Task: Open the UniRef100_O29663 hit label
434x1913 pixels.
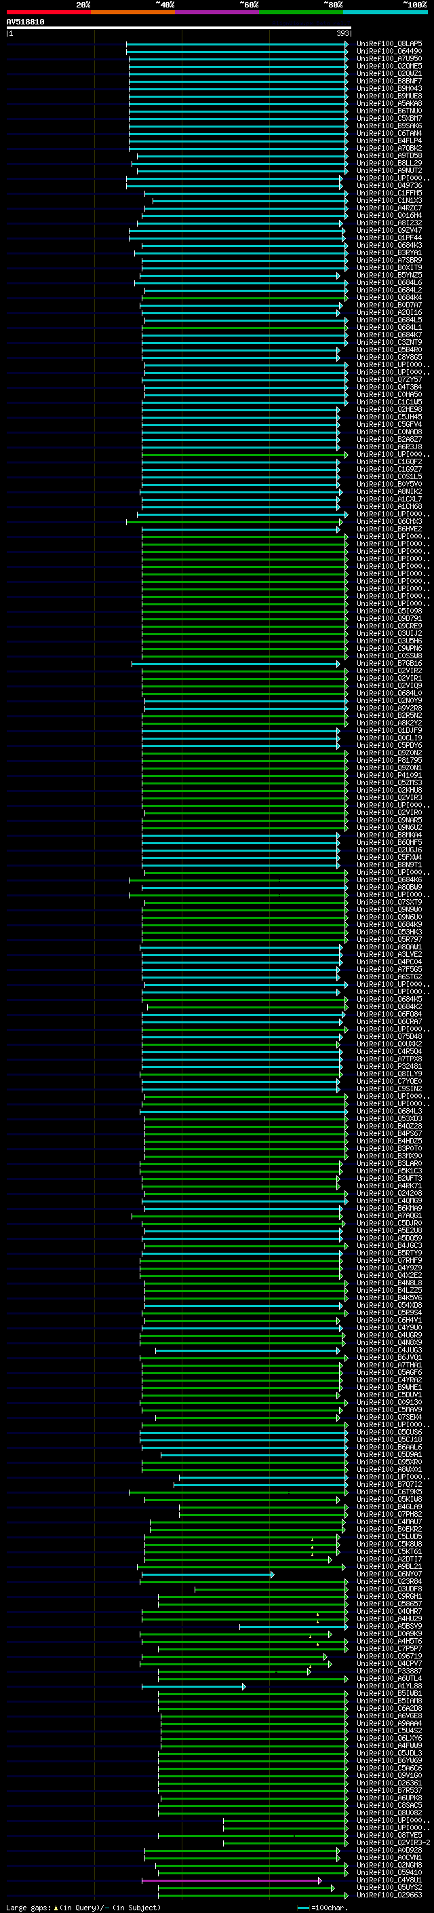Action: 389,1896
